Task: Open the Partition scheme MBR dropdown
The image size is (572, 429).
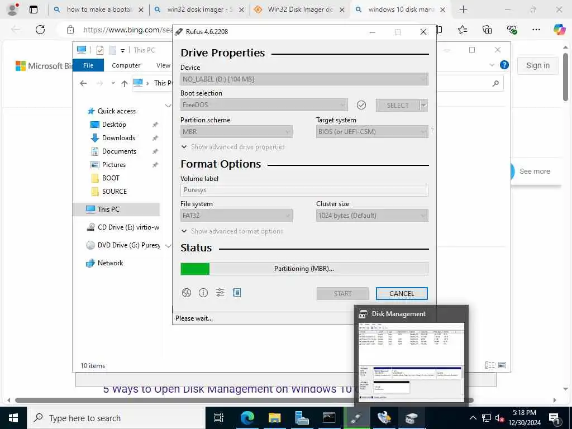Action: click(x=236, y=132)
